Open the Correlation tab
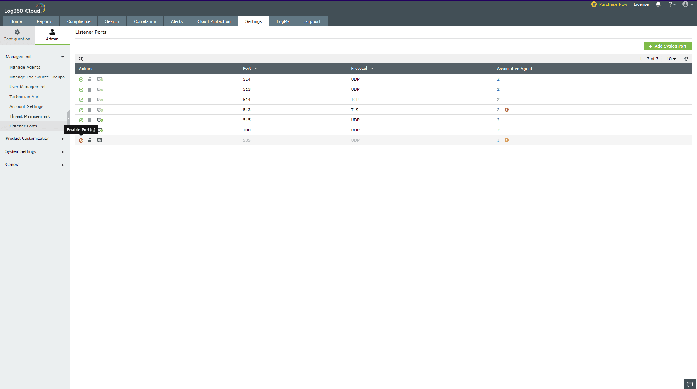 click(x=145, y=21)
